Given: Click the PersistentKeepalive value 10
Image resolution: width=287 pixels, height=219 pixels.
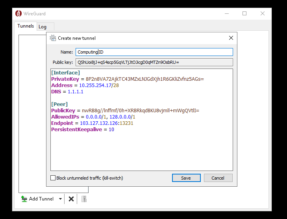Looking at the screenshot, I should 111,130.
